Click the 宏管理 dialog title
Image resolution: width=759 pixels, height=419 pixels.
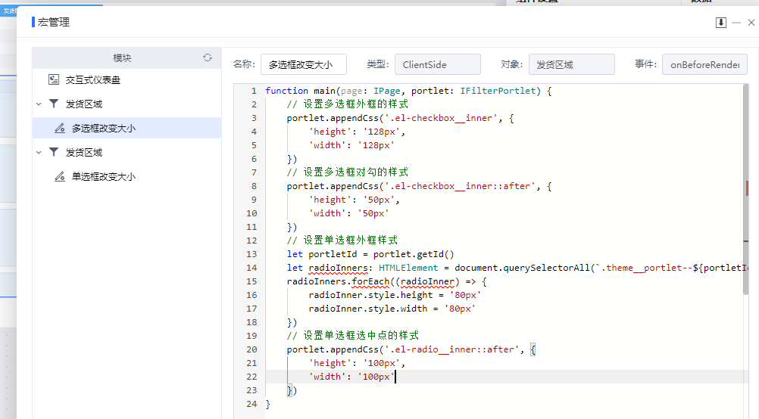pos(54,22)
